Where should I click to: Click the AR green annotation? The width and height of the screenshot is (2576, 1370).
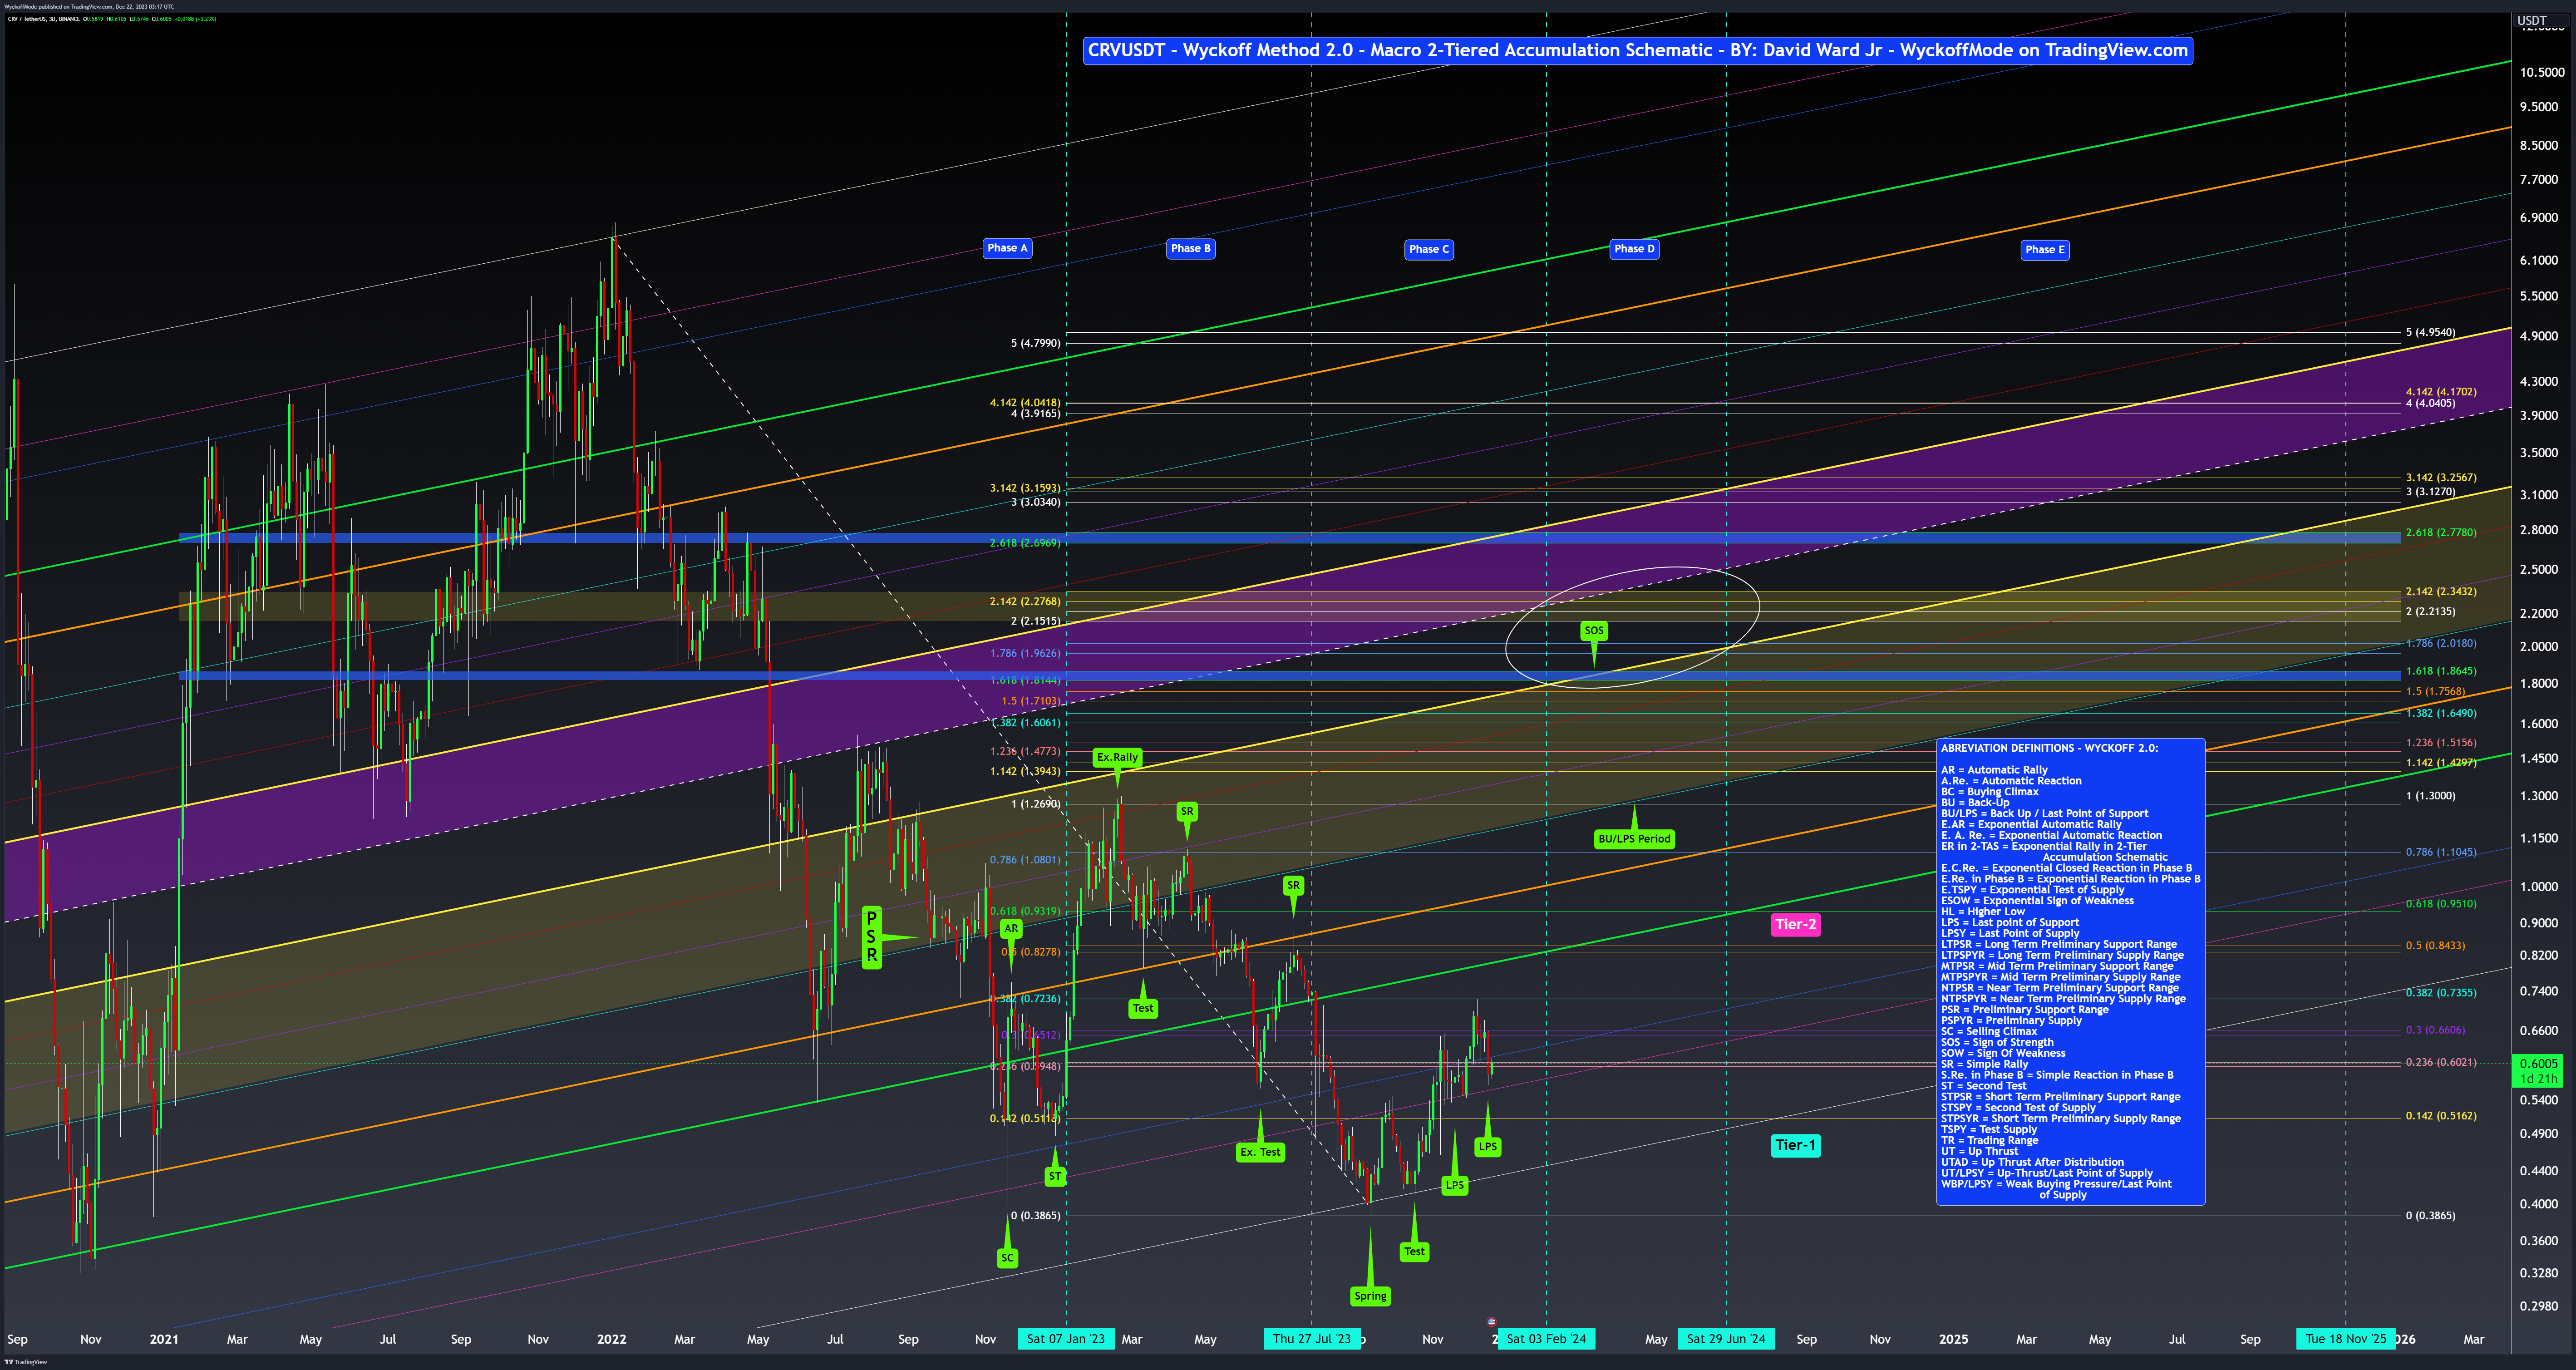tap(1011, 929)
